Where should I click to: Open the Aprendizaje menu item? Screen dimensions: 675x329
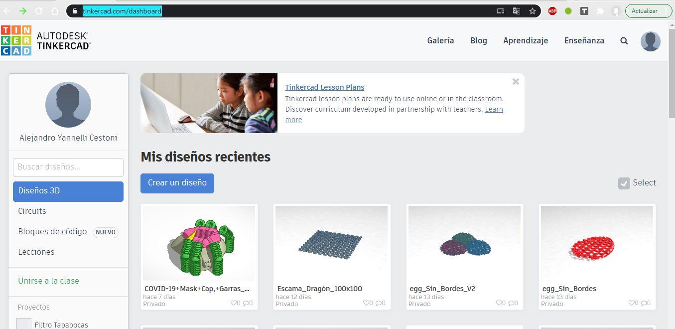pos(526,41)
